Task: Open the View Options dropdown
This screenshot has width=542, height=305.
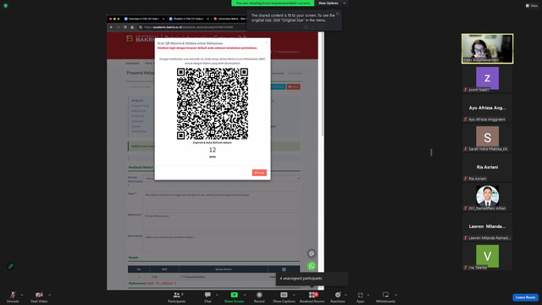Action: pyautogui.click(x=331, y=3)
